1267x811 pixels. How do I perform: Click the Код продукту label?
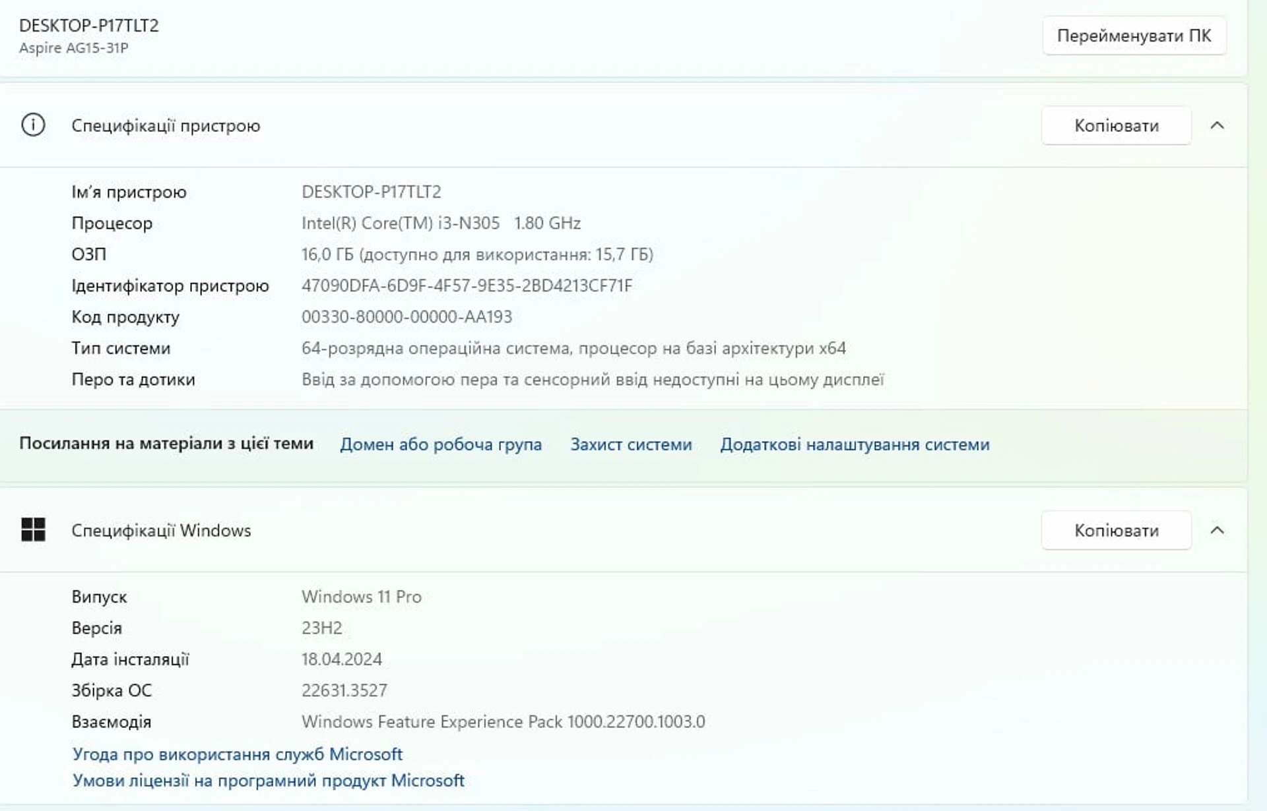(x=125, y=317)
